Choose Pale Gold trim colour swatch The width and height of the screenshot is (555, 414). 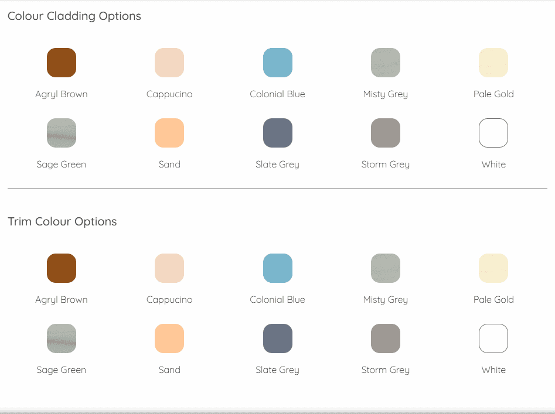click(x=493, y=268)
